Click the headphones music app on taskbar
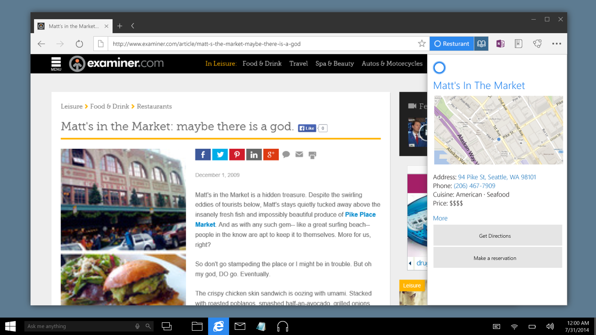Viewport: 596px width, 335px height. [283, 326]
